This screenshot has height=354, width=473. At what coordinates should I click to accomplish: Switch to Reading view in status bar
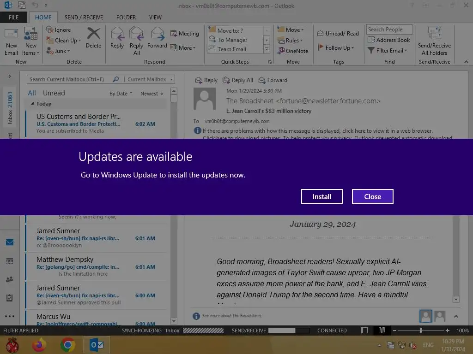[382, 330]
